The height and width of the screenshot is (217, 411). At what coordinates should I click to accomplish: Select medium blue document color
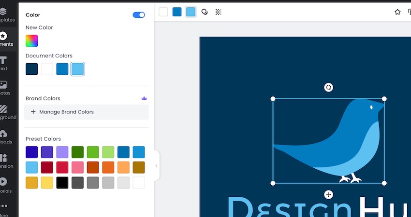[62, 69]
